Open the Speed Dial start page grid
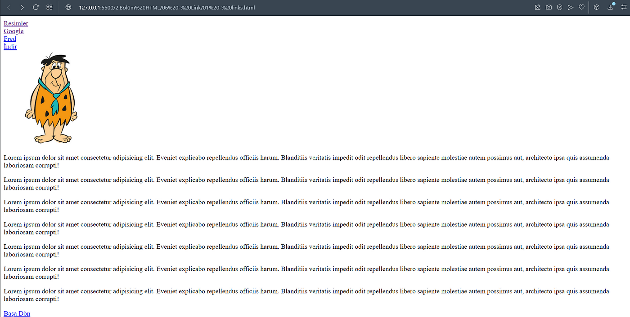The image size is (630, 317). tap(49, 8)
